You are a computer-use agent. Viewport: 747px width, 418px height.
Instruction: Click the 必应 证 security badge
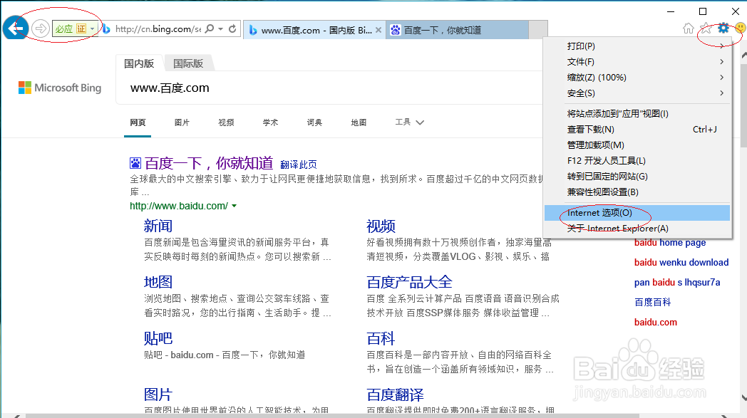pos(75,29)
